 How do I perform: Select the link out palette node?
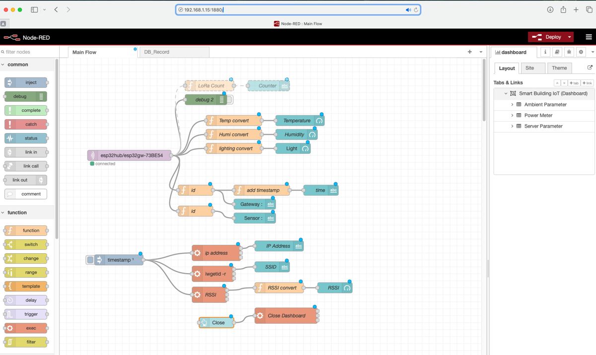[x=26, y=180]
